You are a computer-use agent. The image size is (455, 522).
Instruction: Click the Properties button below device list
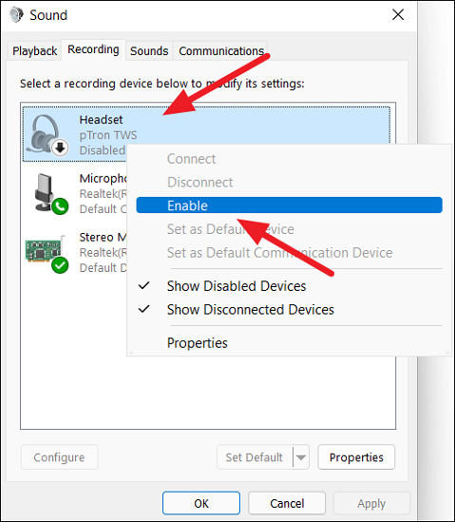pyautogui.click(x=356, y=457)
